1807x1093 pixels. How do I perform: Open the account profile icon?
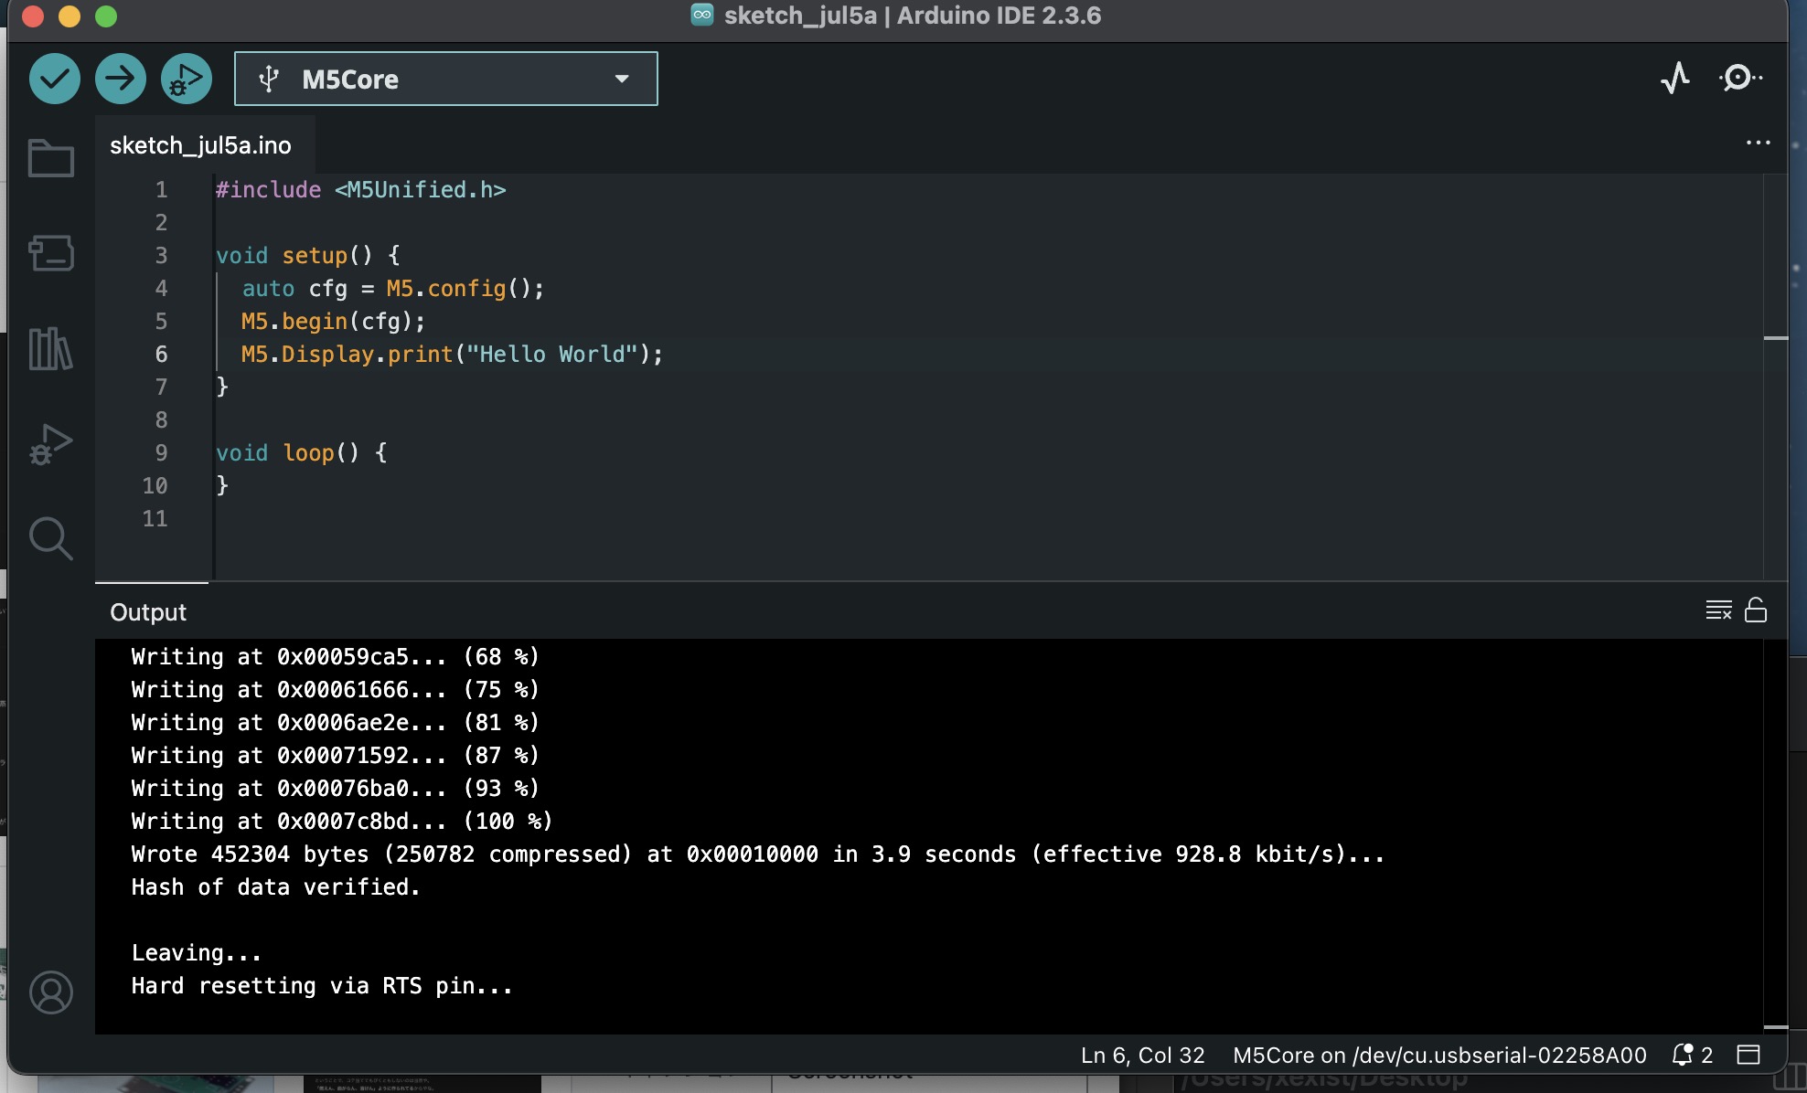pyautogui.click(x=51, y=992)
